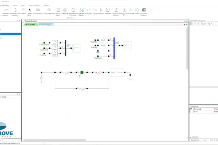The image size is (218, 145).
Task: Switch to the second page tab
Action: tap(45, 24)
